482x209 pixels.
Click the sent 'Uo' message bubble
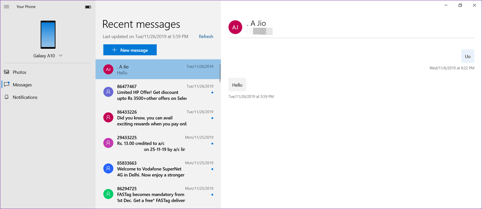pyautogui.click(x=468, y=56)
